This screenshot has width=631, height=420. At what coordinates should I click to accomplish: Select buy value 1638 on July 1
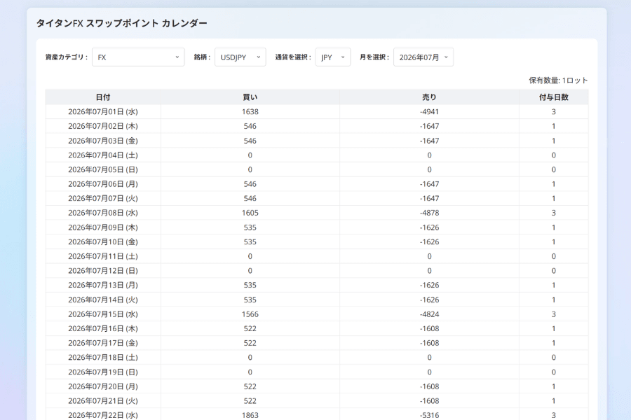[x=250, y=112]
